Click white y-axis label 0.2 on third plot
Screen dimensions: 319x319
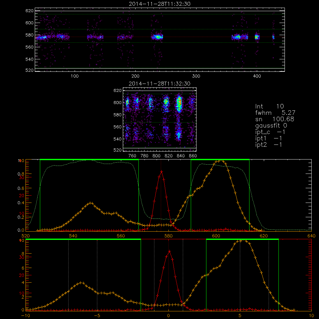pyautogui.click(x=21, y=217)
